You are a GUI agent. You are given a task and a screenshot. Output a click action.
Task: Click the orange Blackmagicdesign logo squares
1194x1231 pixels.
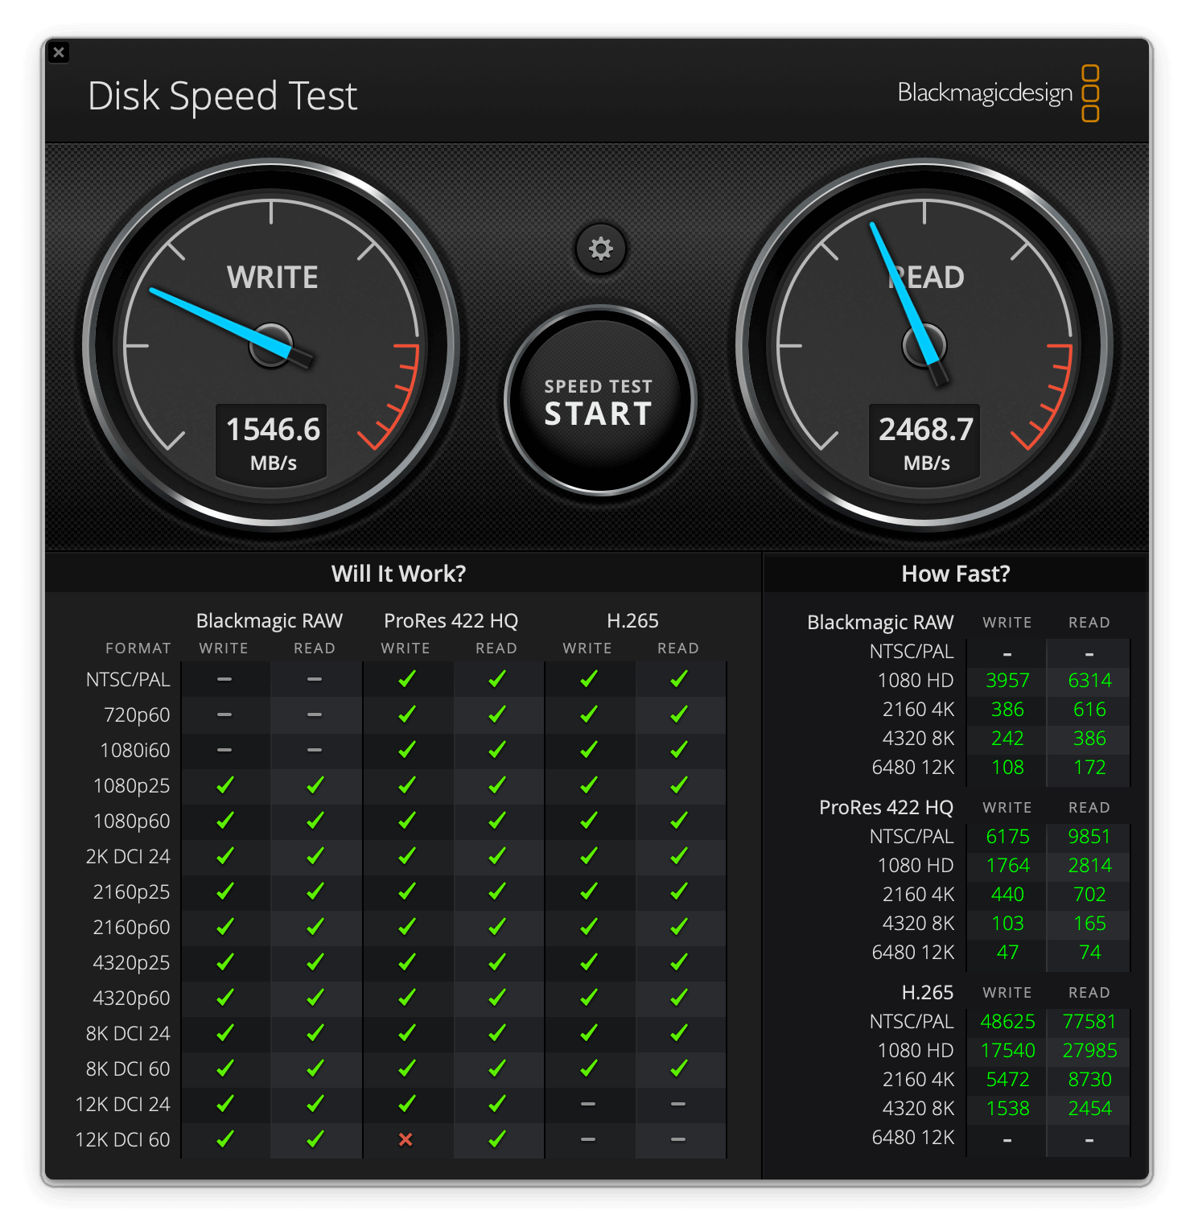[1090, 93]
